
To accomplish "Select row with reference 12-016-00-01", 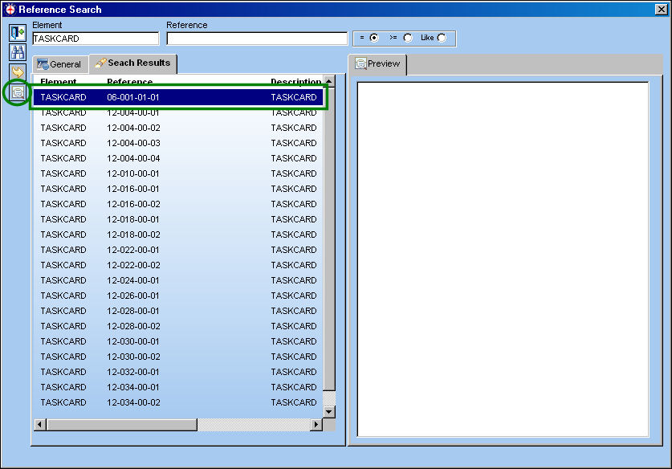I will tap(178, 189).
